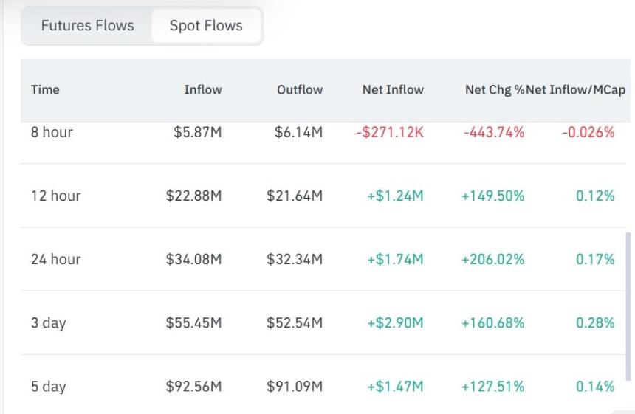Click the +127.51% net change value
The width and height of the screenshot is (635, 414).
pos(492,387)
